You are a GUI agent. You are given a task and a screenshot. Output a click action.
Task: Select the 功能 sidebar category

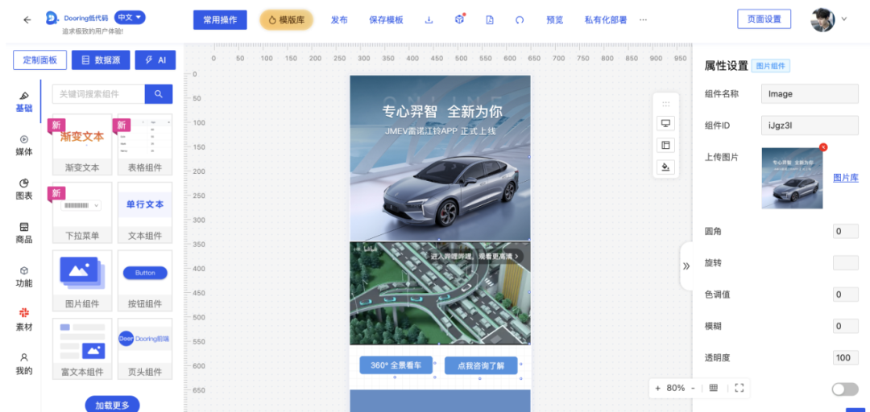24,277
